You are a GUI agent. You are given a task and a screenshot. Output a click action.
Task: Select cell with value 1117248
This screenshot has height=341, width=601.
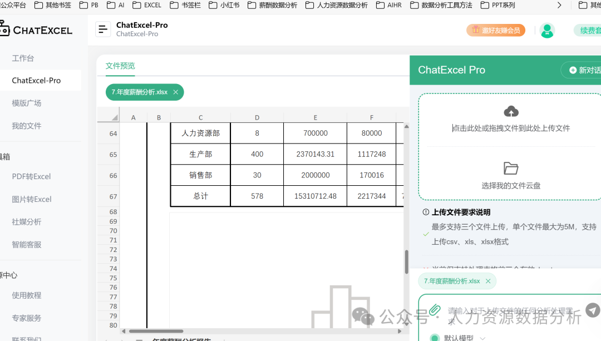372,155
